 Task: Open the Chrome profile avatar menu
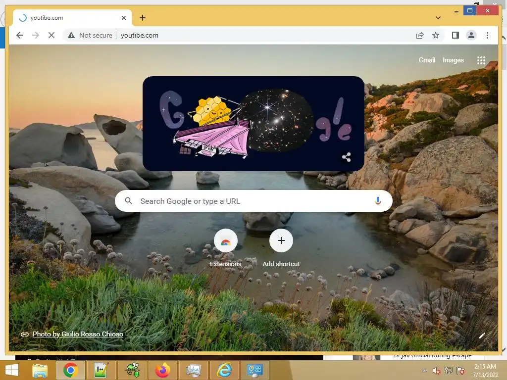pos(471,35)
